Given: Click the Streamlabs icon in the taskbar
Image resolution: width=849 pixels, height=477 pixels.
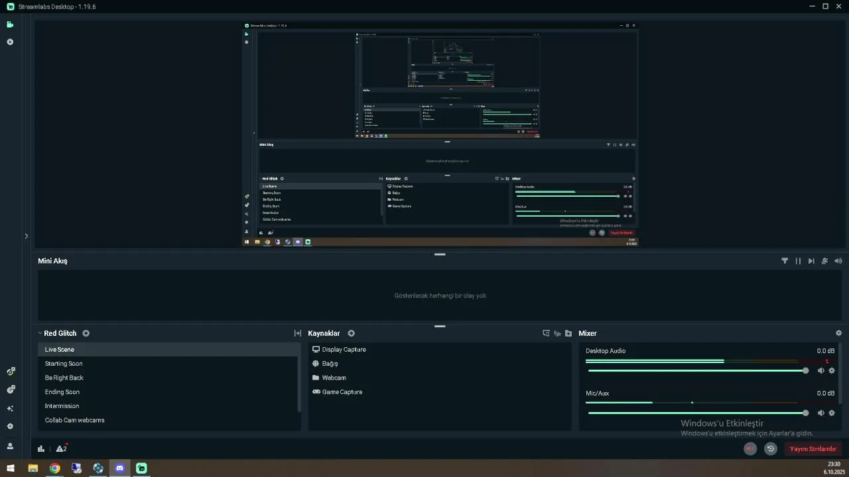Looking at the screenshot, I should (141, 468).
